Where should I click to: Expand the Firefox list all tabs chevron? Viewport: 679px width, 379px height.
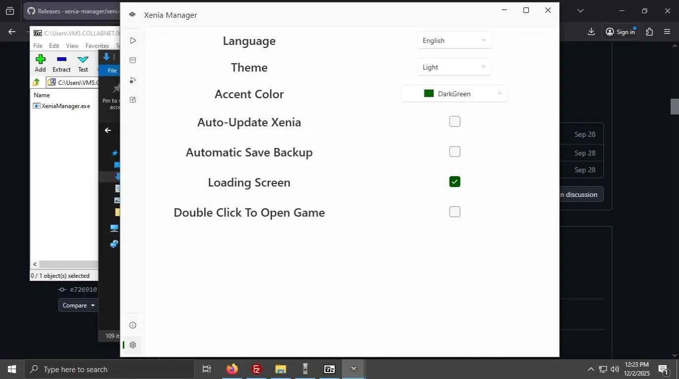click(580, 11)
